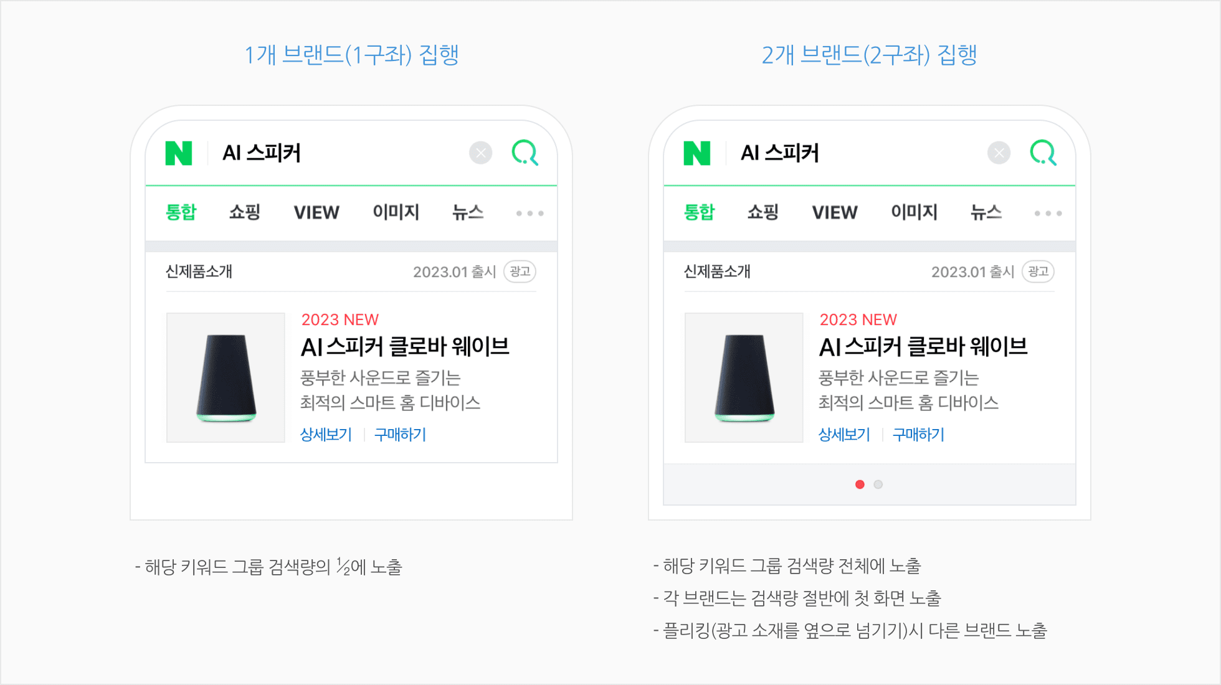The image size is (1221, 685).
Task: Switch to 쇼핑 tab in left mockup
Action: 244,212
